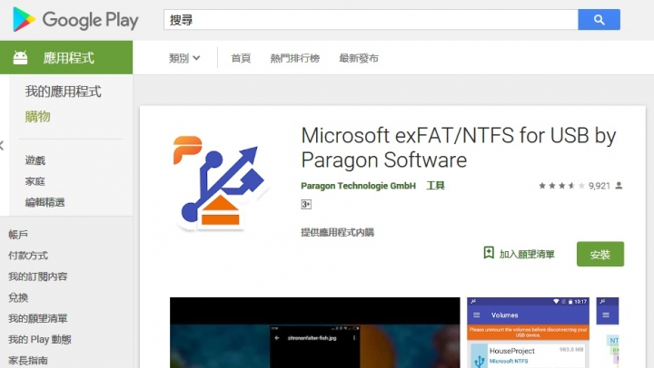Click back arrow in video preview
The height and width of the screenshot is (368, 654).
click(277, 338)
